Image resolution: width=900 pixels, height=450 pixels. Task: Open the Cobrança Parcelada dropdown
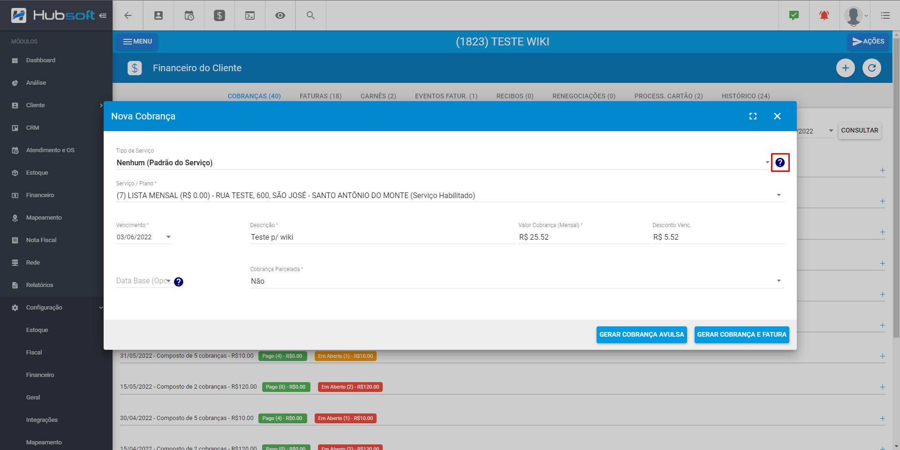click(x=517, y=281)
